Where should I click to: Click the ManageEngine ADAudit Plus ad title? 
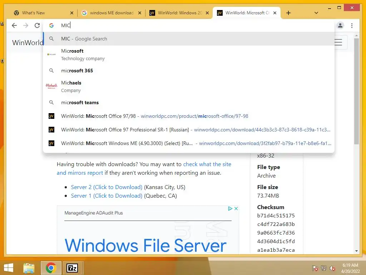click(94, 213)
